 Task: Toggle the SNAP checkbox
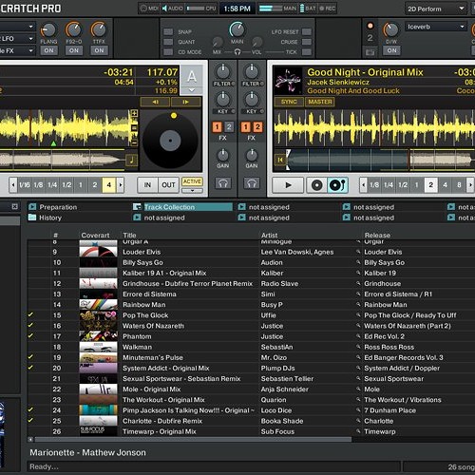tap(168, 31)
